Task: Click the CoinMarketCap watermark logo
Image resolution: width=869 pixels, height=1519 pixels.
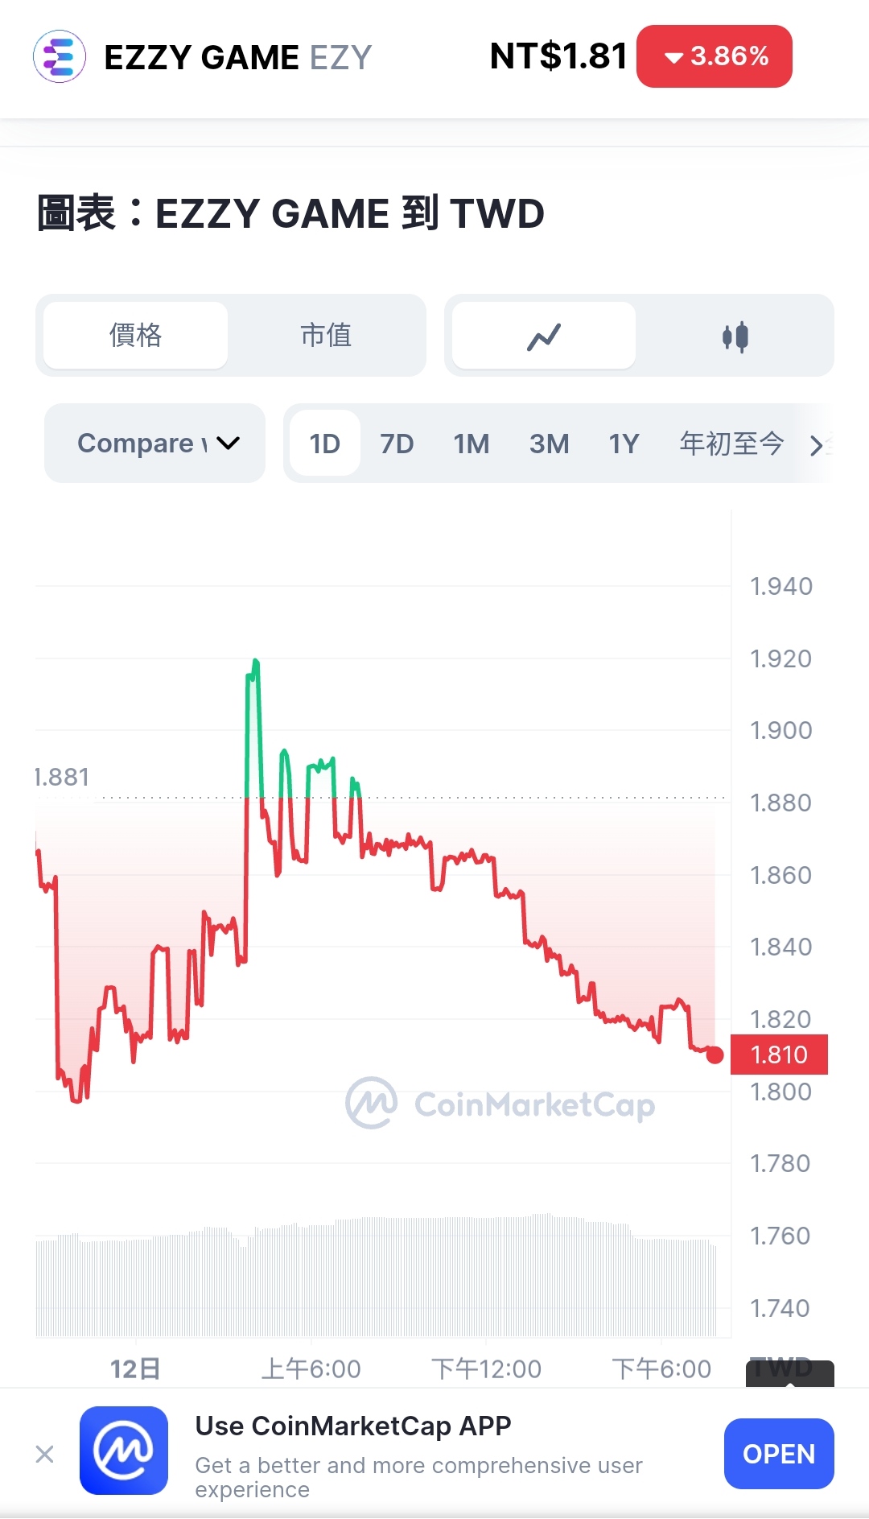Action: [x=500, y=1104]
